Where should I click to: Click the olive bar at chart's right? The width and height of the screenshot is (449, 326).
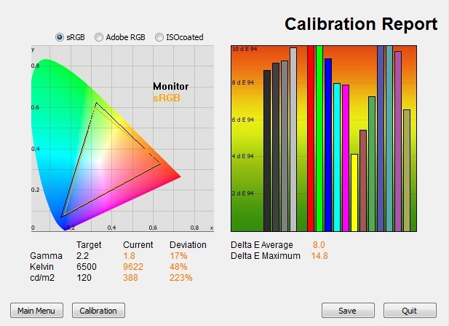[407, 171]
